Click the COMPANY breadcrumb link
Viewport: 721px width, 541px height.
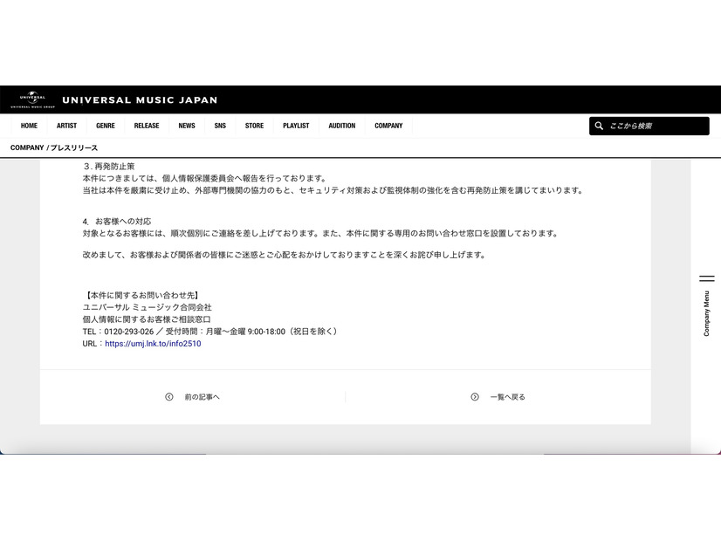[x=27, y=147]
